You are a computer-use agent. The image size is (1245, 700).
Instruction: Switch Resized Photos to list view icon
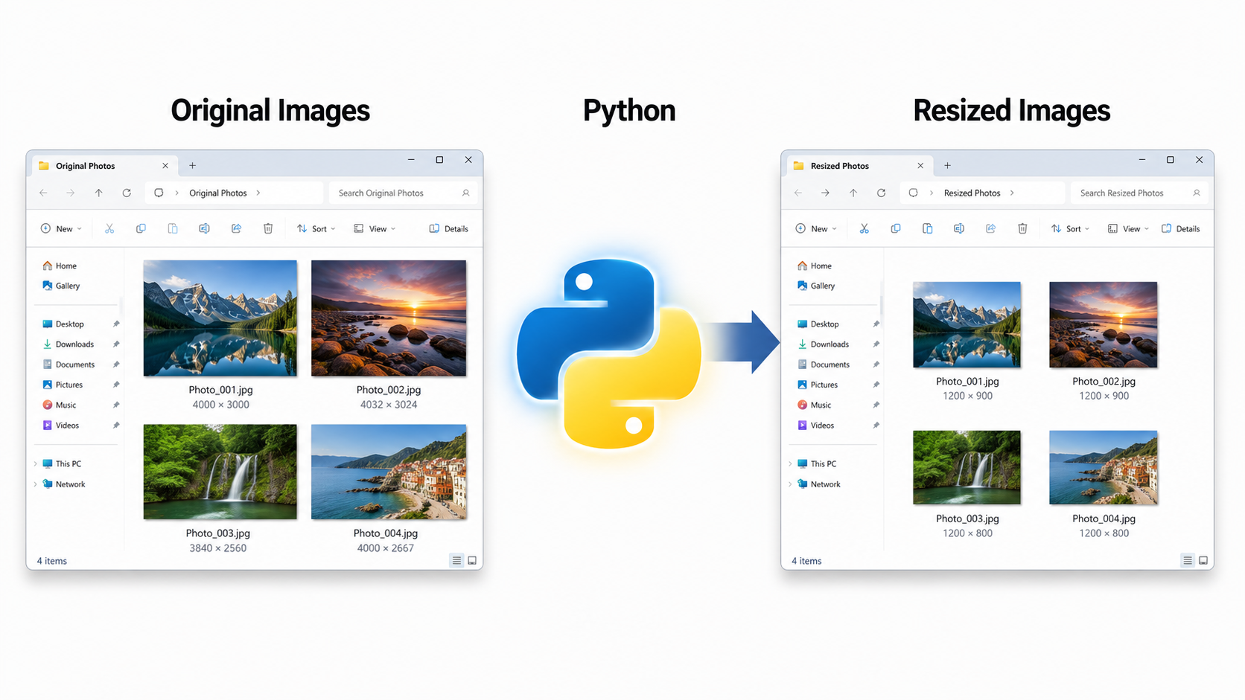coord(1188,560)
